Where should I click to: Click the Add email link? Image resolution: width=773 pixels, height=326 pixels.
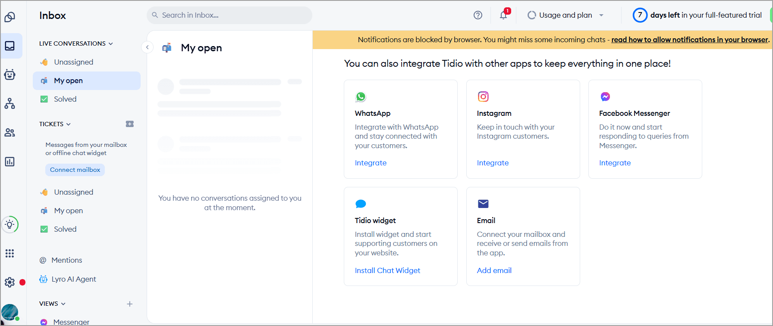coord(494,270)
